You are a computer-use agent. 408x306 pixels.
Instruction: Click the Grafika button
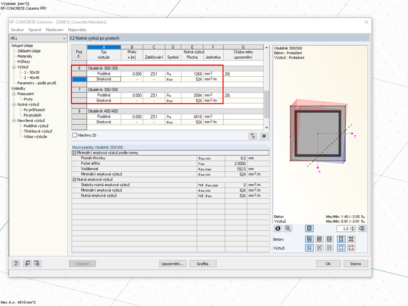[202, 264]
